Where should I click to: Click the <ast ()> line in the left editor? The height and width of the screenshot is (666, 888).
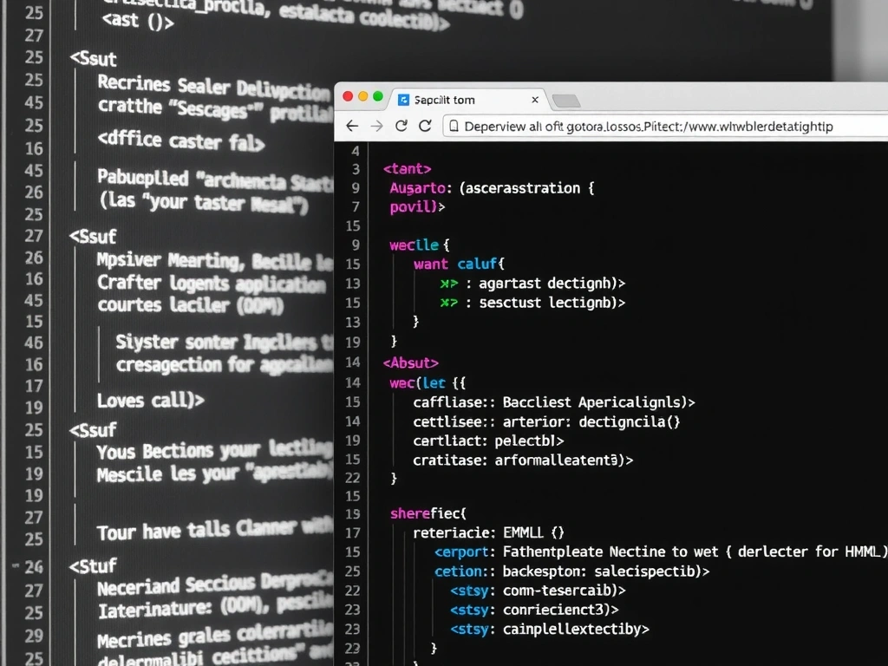coord(140,21)
